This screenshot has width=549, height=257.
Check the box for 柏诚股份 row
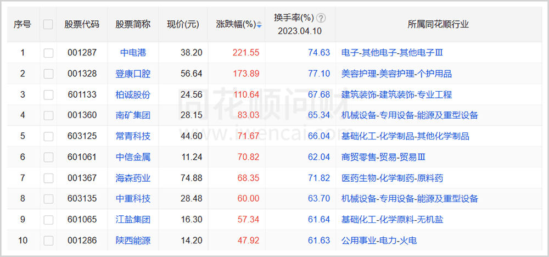[48, 94]
